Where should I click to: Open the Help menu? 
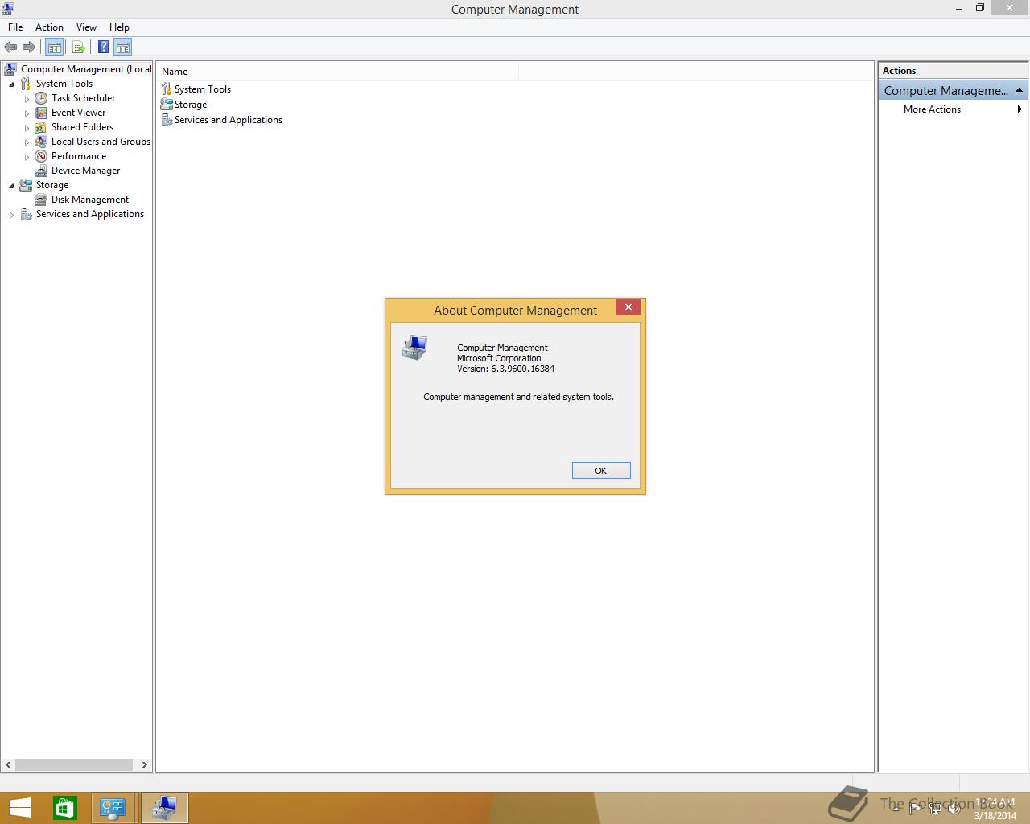(x=119, y=27)
